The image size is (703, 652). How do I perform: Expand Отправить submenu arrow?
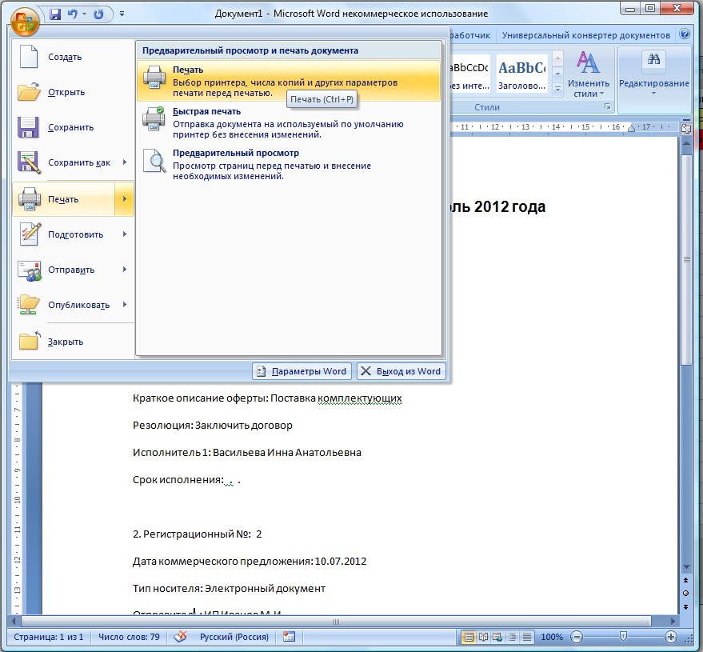[125, 270]
